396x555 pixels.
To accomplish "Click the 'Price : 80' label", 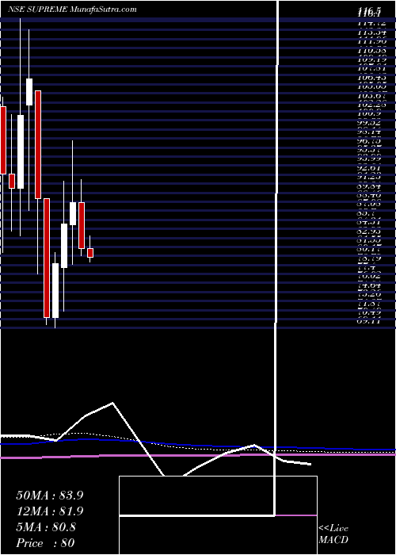I will pyautogui.click(x=45, y=543).
